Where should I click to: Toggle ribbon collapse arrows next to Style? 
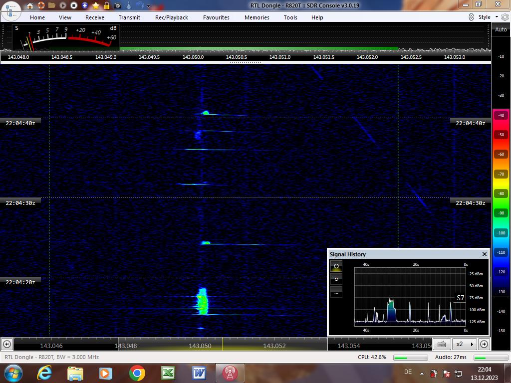(471, 17)
